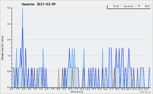Click the '13 h' x-axis label
153x94 pixels.
click(x=88, y=89)
